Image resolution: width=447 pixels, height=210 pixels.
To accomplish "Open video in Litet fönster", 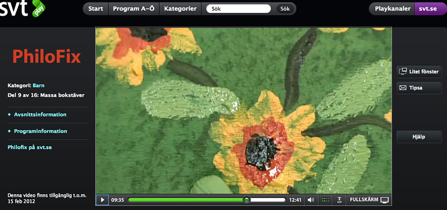I will tap(419, 72).
